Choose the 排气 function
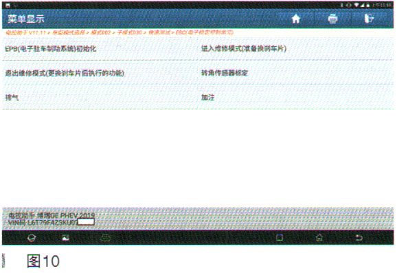Screen dimensions: 397x273 click(x=12, y=98)
